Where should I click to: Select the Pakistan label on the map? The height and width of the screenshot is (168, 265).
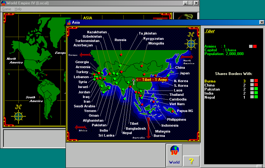pyautogui.click(x=99, y=125)
